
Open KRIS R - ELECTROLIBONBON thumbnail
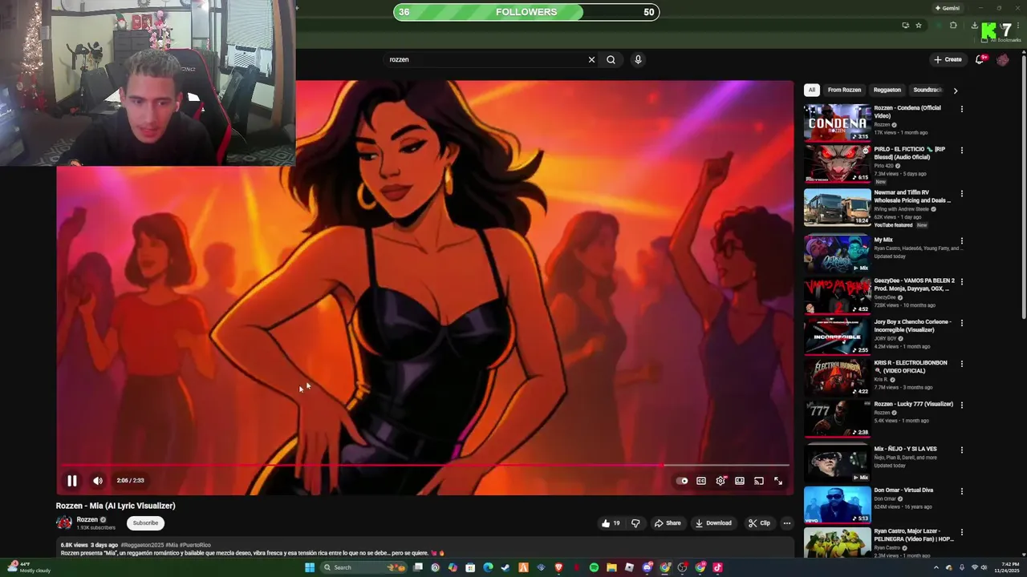[x=837, y=377]
